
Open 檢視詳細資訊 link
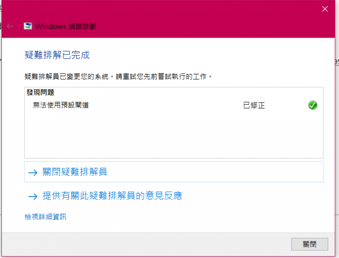pyautogui.click(x=45, y=217)
